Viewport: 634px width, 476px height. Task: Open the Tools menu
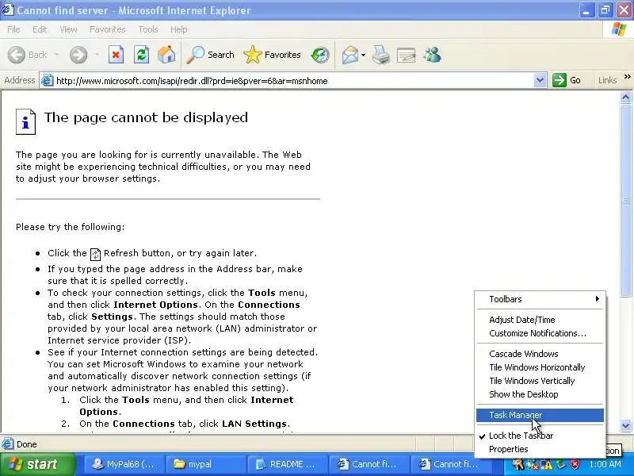tap(148, 29)
